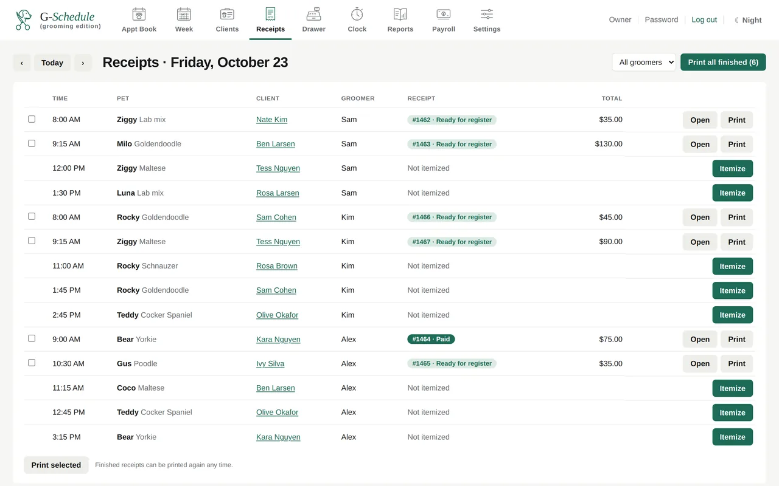The image size is (779, 486).
Task: Click the #1467 Ready for register badge
Action: click(x=452, y=242)
